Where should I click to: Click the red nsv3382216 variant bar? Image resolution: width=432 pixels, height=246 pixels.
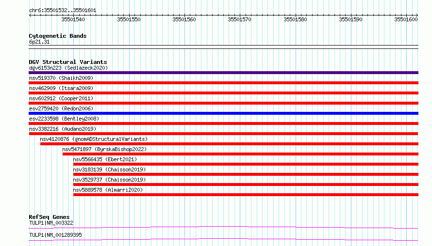click(223, 134)
